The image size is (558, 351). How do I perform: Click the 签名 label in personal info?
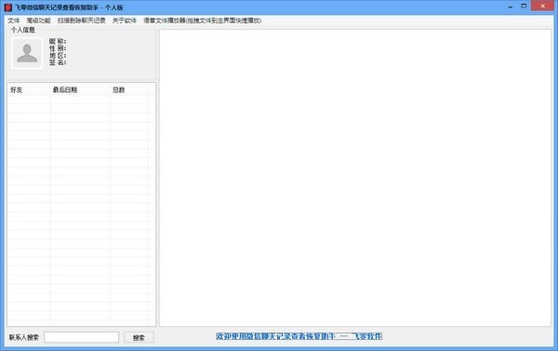tap(58, 62)
